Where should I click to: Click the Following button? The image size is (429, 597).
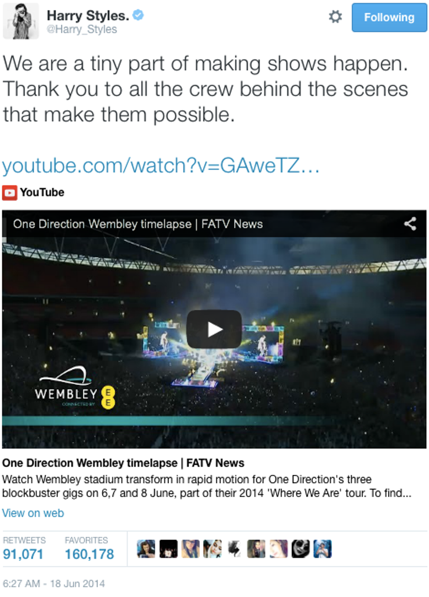(389, 18)
